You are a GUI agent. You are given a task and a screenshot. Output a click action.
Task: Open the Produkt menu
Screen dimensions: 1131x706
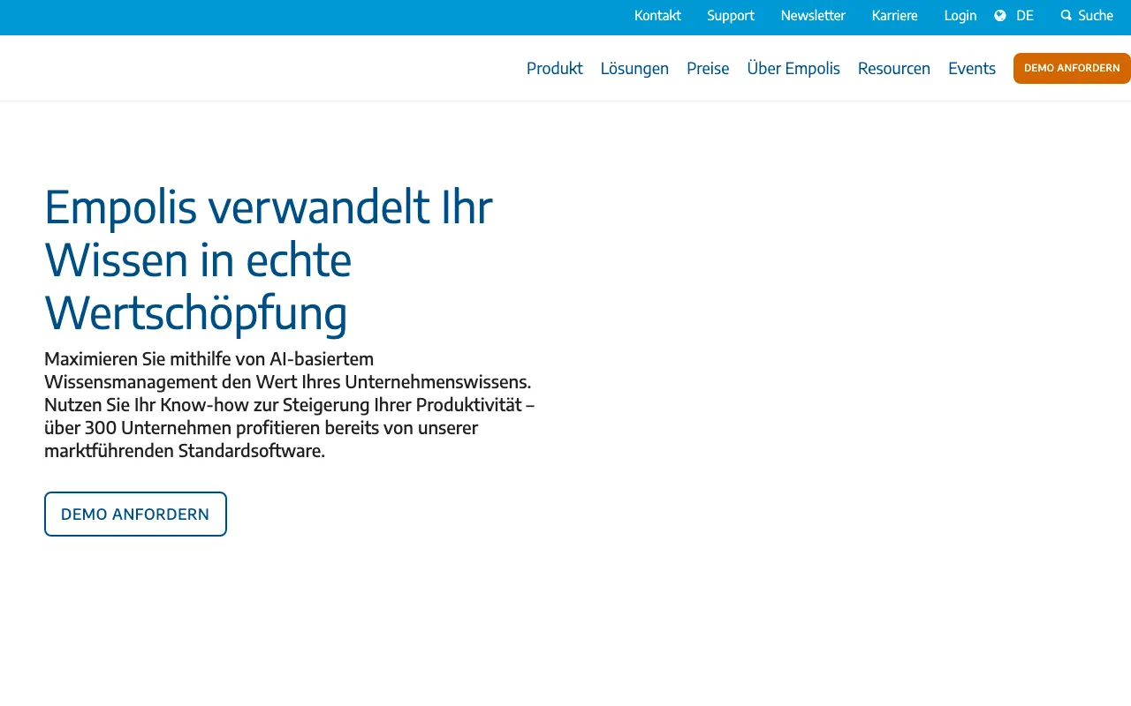pyautogui.click(x=555, y=68)
